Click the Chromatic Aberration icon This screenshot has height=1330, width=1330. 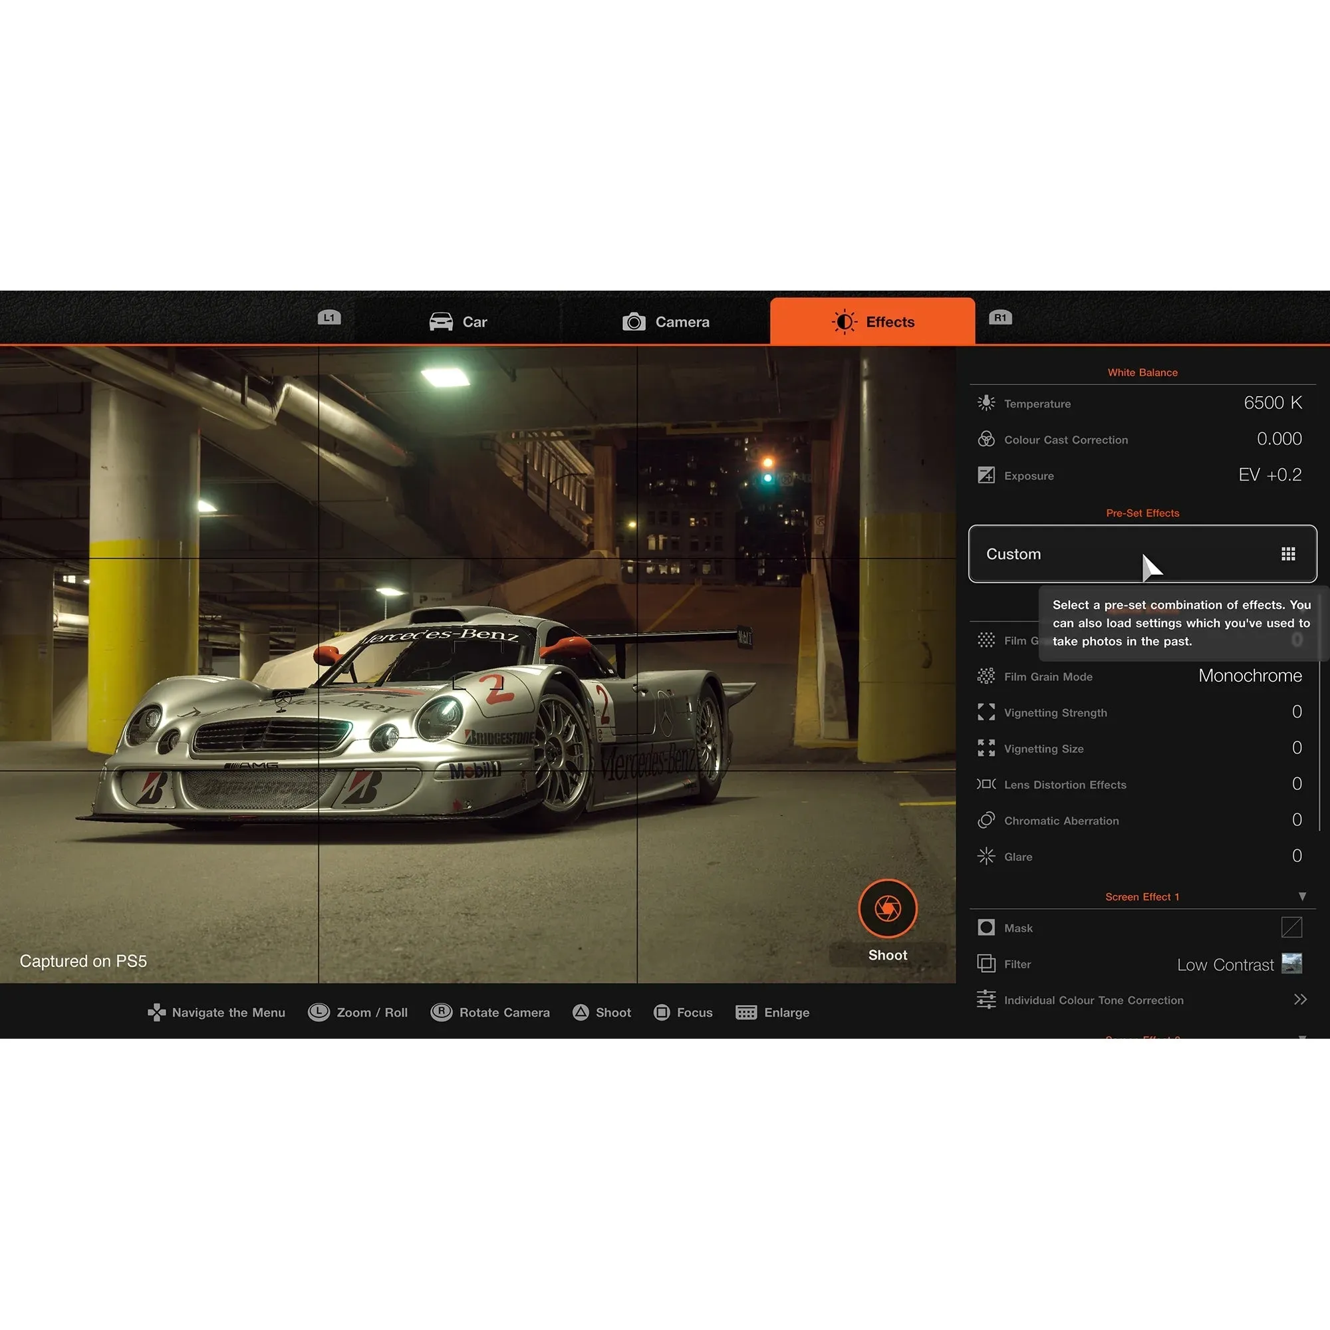click(x=986, y=821)
